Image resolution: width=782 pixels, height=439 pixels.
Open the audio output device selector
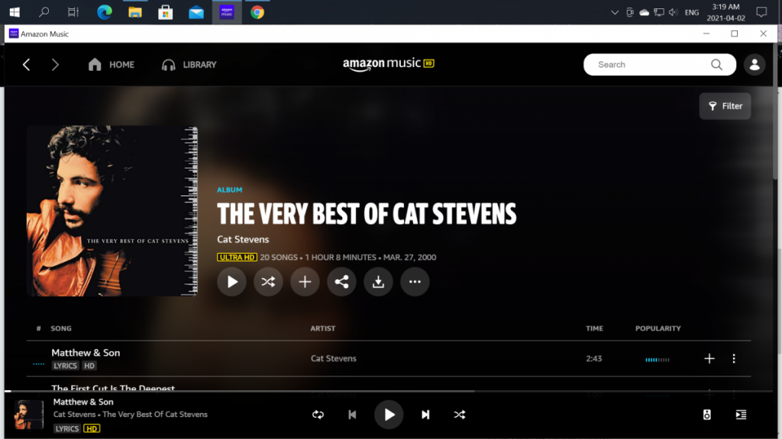click(706, 415)
